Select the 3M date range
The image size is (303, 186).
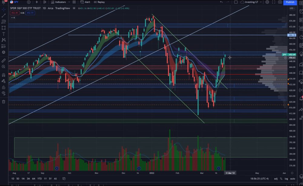point(28,179)
